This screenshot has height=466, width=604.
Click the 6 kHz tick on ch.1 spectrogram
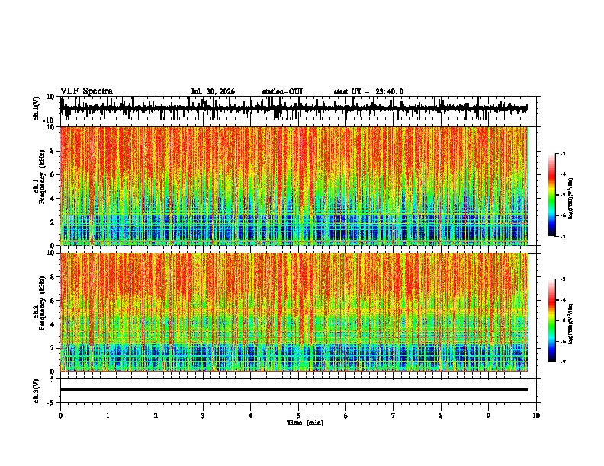[53, 174]
